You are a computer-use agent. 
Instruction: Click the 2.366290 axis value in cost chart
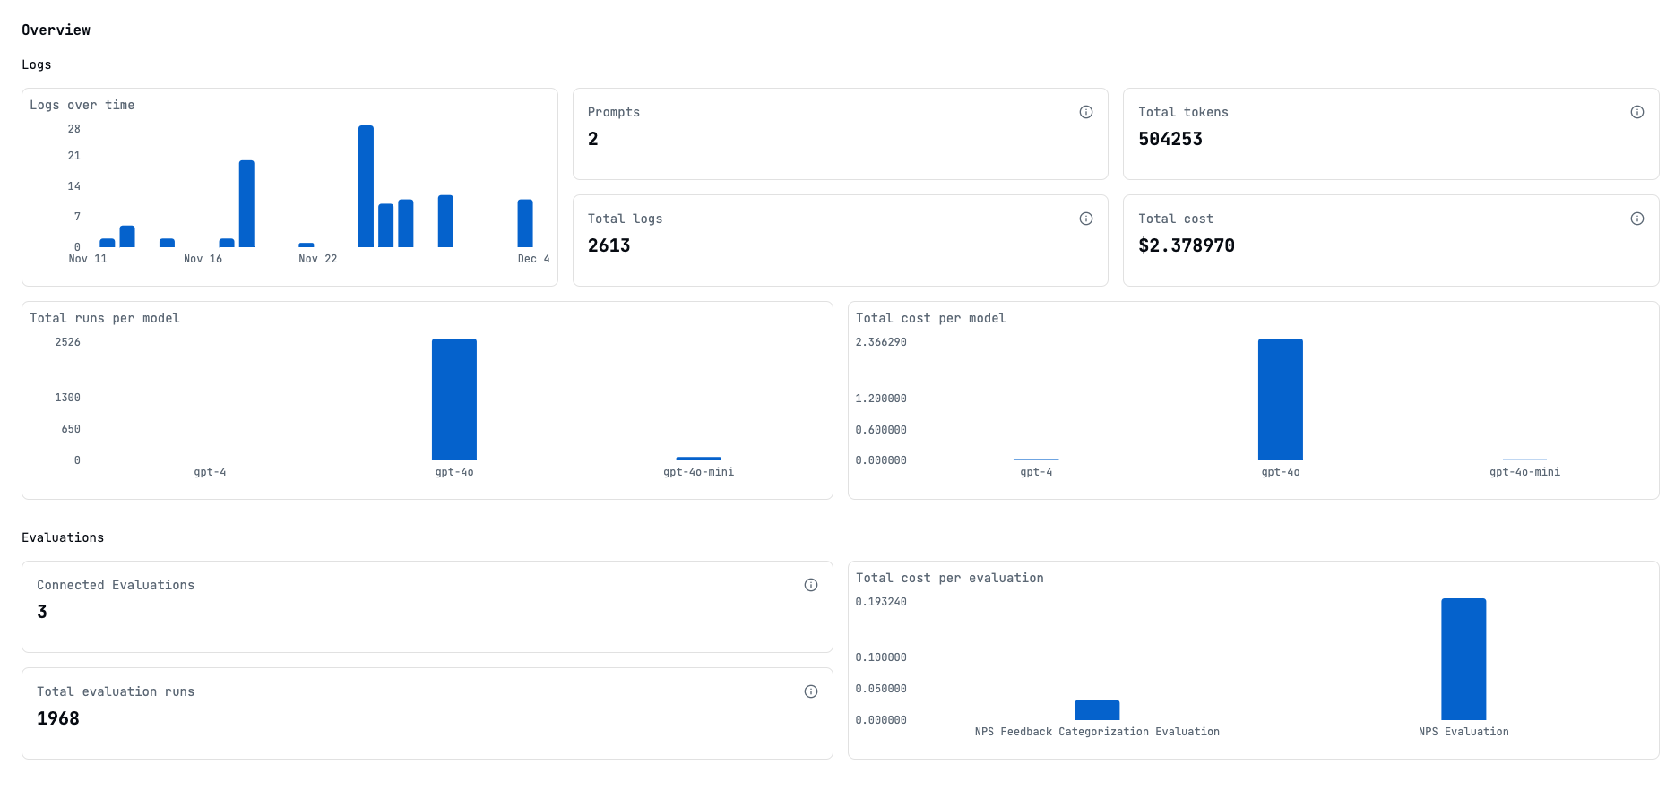(x=881, y=342)
